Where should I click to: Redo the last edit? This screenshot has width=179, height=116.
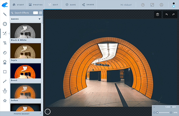[174, 14]
